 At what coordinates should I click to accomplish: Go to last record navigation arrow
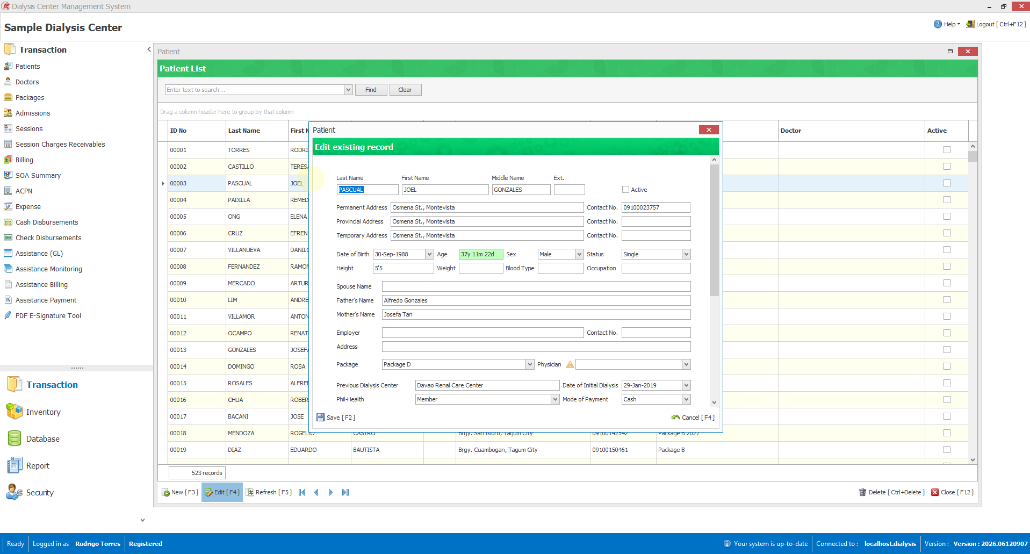click(345, 492)
